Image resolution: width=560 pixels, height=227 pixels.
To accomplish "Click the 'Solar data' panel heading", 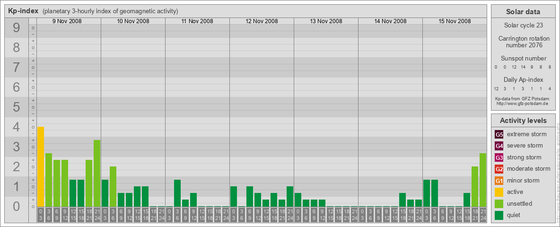I will [523, 12].
